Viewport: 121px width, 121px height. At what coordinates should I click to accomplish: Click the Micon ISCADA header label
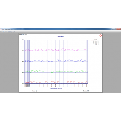[x=23, y=35]
